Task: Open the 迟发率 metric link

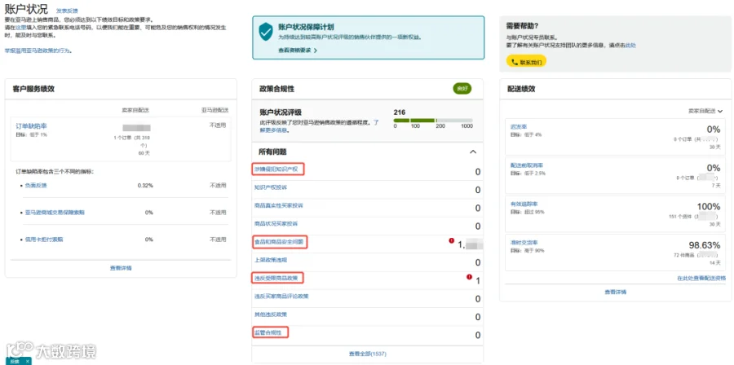Action: [x=519, y=127]
